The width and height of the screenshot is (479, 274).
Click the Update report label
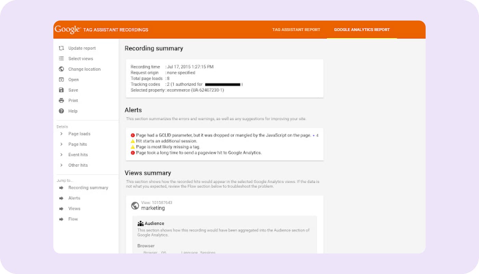82,48
